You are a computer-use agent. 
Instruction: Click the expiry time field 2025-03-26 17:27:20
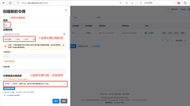tap(35, 34)
